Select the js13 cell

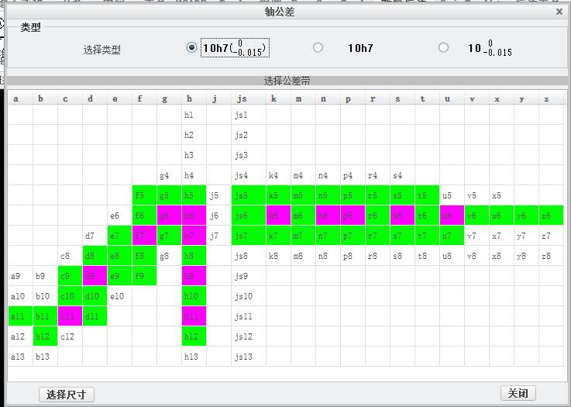(249, 357)
